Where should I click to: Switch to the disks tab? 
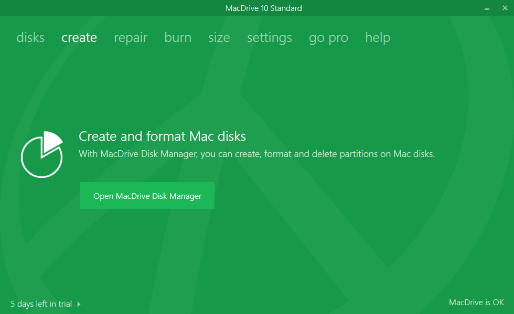tap(30, 38)
